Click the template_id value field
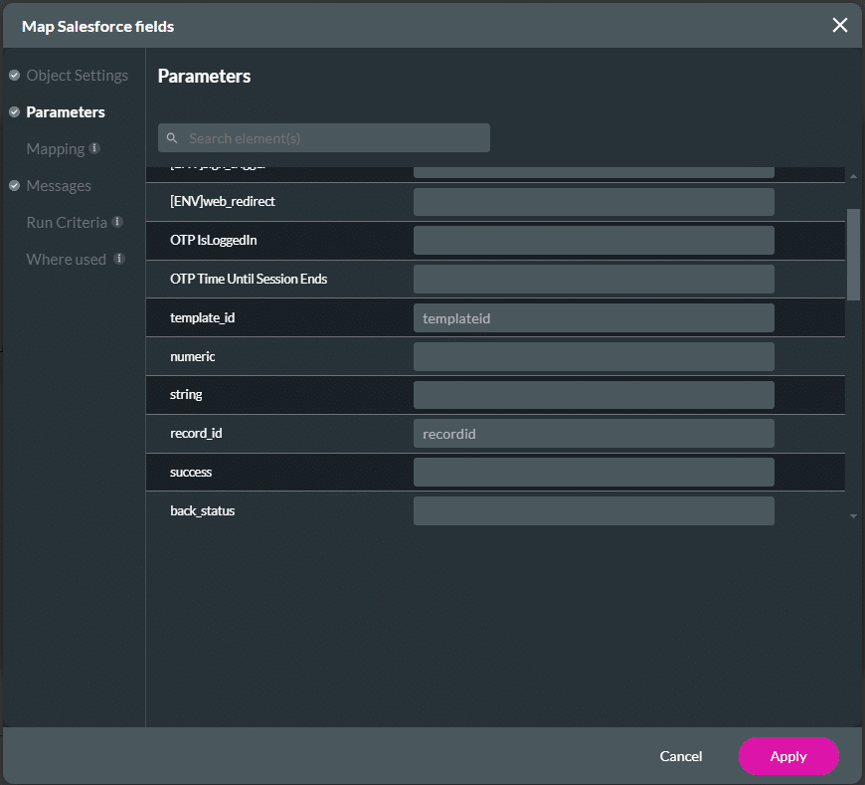865x785 pixels. point(594,318)
